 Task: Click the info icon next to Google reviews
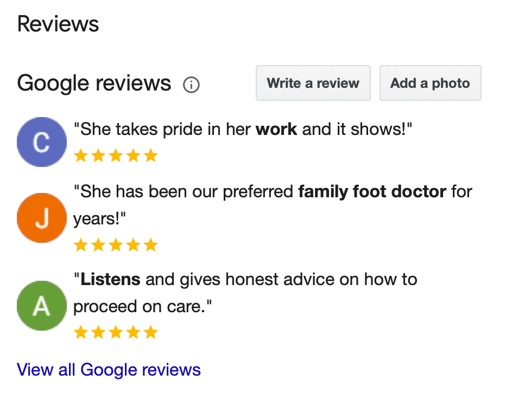click(x=191, y=85)
